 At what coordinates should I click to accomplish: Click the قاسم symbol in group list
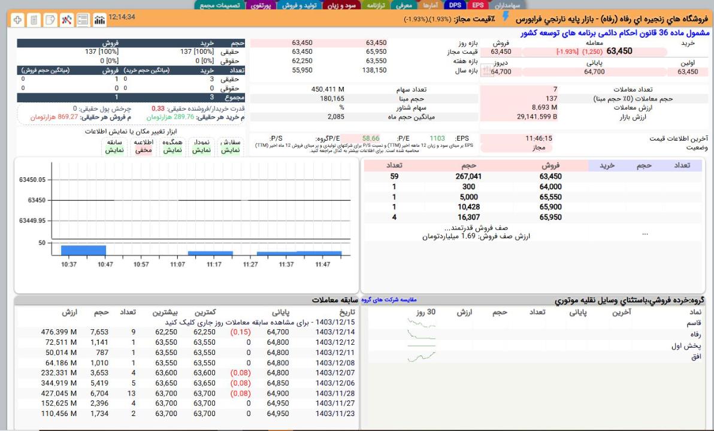[694, 323]
